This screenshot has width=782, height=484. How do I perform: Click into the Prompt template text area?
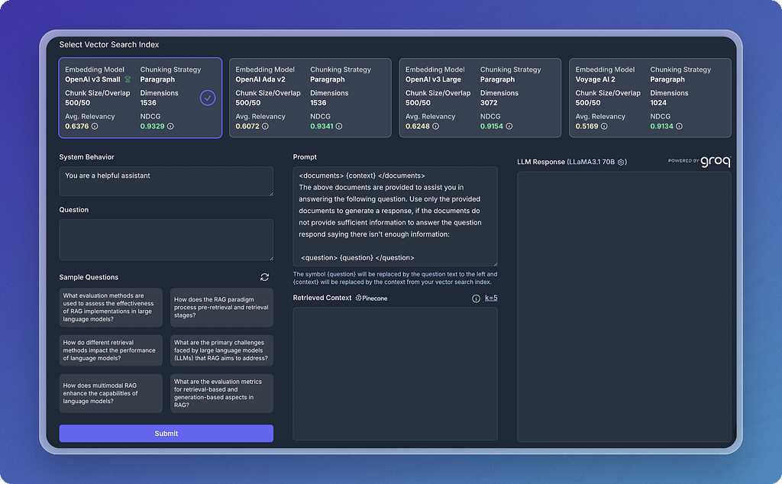coord(395,216)
